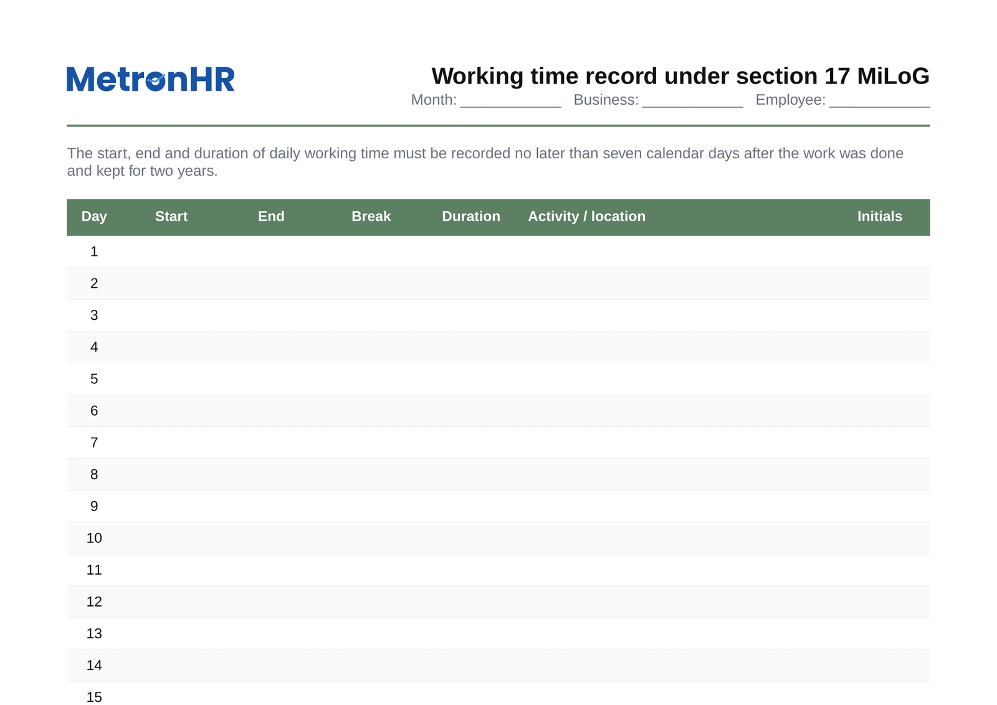Click day number 1 in table
The image size is (997, 705).
point(94,252)
